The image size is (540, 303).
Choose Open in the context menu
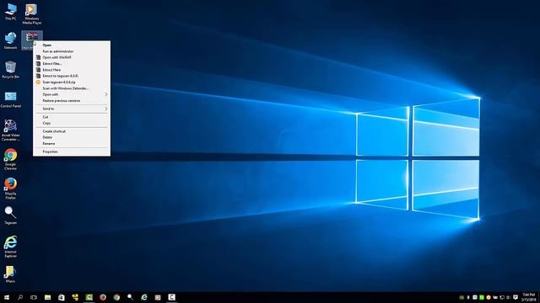click(72, 45)
